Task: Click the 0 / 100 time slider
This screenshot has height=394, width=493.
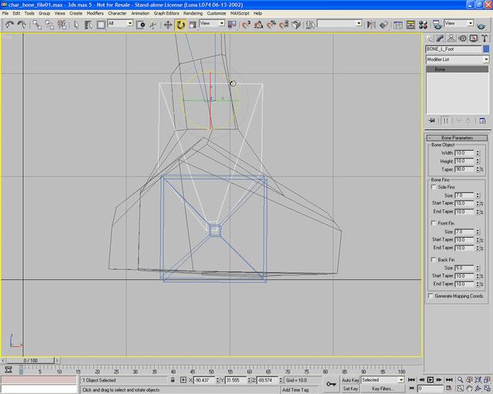Action: pos(31,360)
